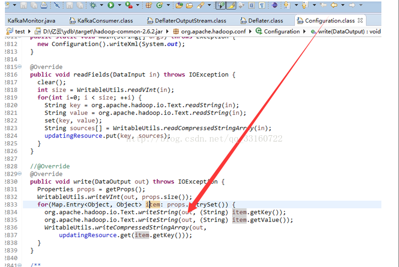Click the yellow Back navigation arrow
Viewport: 399px width, 267px height.
[334, 5]
